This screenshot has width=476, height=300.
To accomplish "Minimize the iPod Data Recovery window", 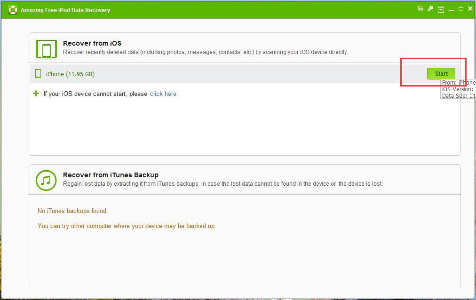I will point(452,10).
